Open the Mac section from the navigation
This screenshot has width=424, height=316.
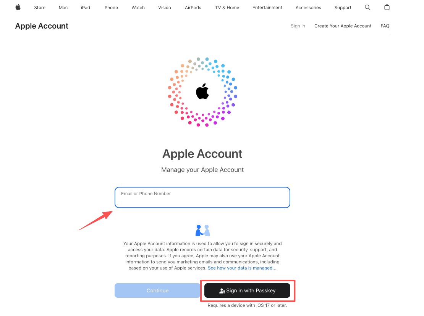click(63, 7)
